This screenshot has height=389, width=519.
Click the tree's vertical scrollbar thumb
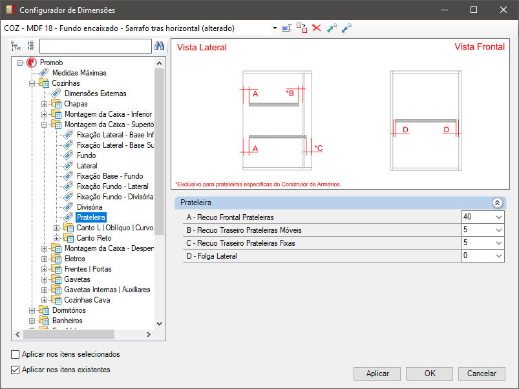[159, 152]
